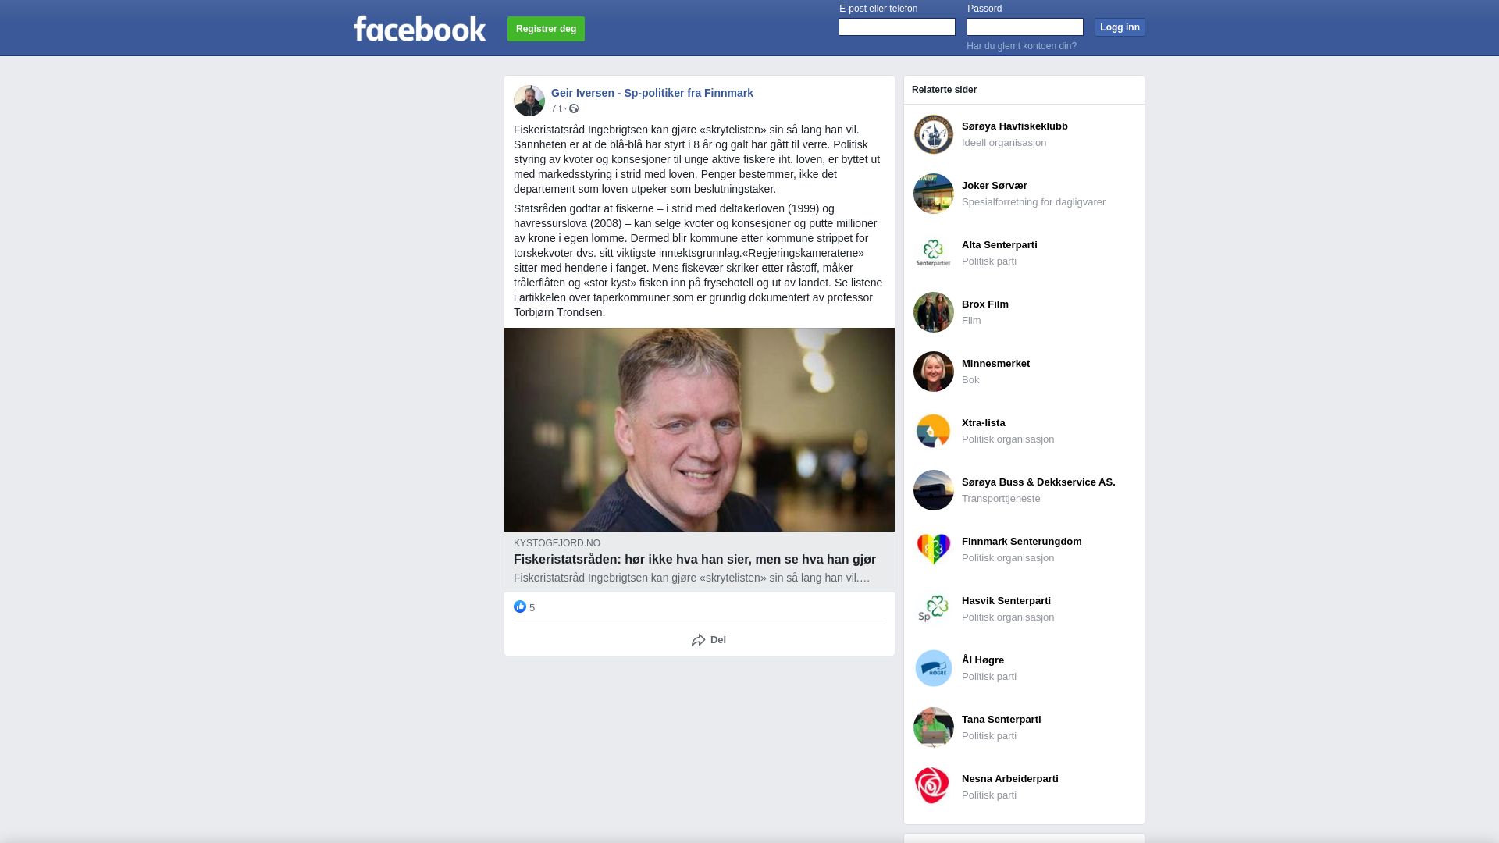Share the post with Del
Screen dimensions: 1499x843
(708, 640)
